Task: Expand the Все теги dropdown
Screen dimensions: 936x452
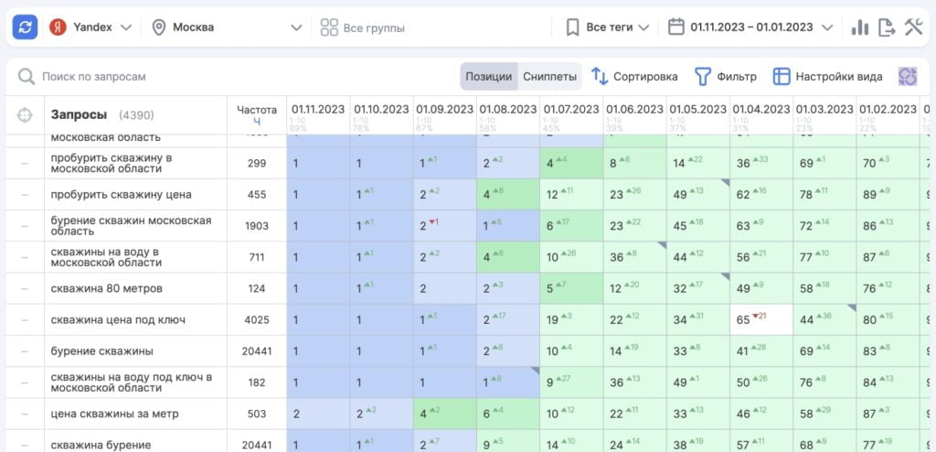Action: [608, 27]
